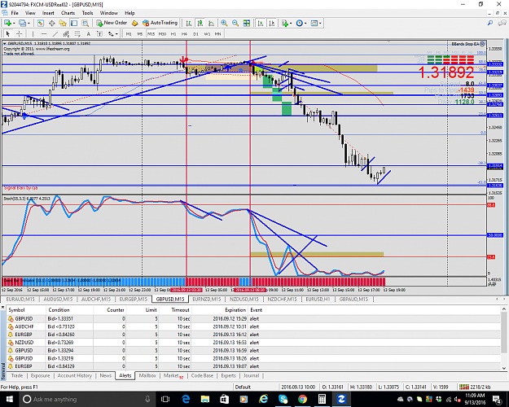509x407 pixels.
Task: Toggle the Navigator panel
Action: 63,23
